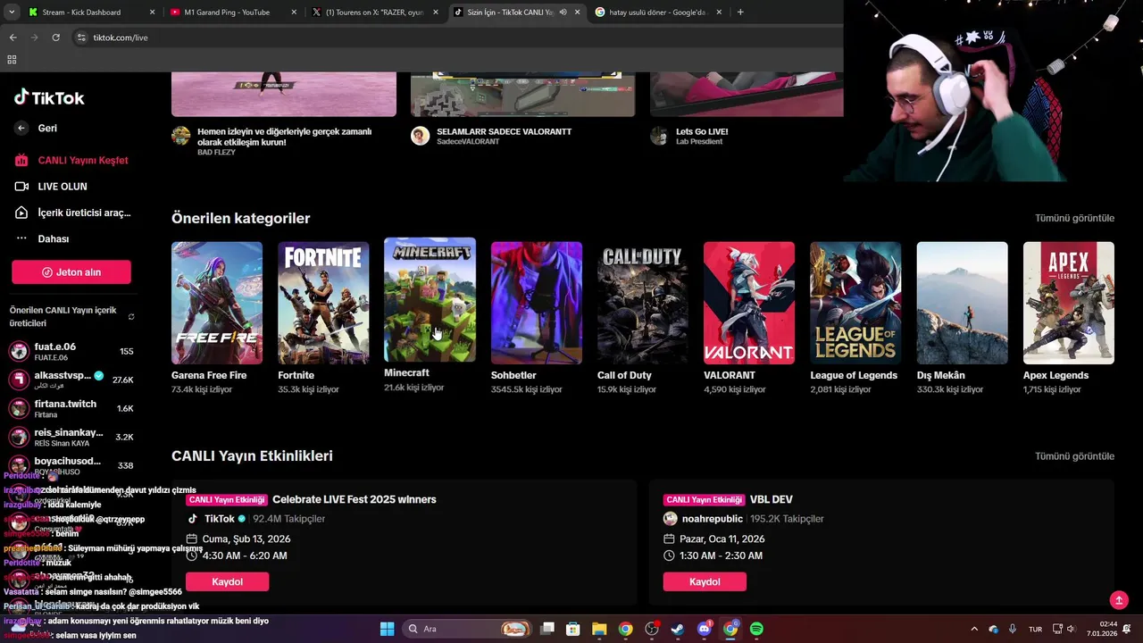Select LIVE OLUN in the sidebar
1143x643 pixels.
[52, 187]
